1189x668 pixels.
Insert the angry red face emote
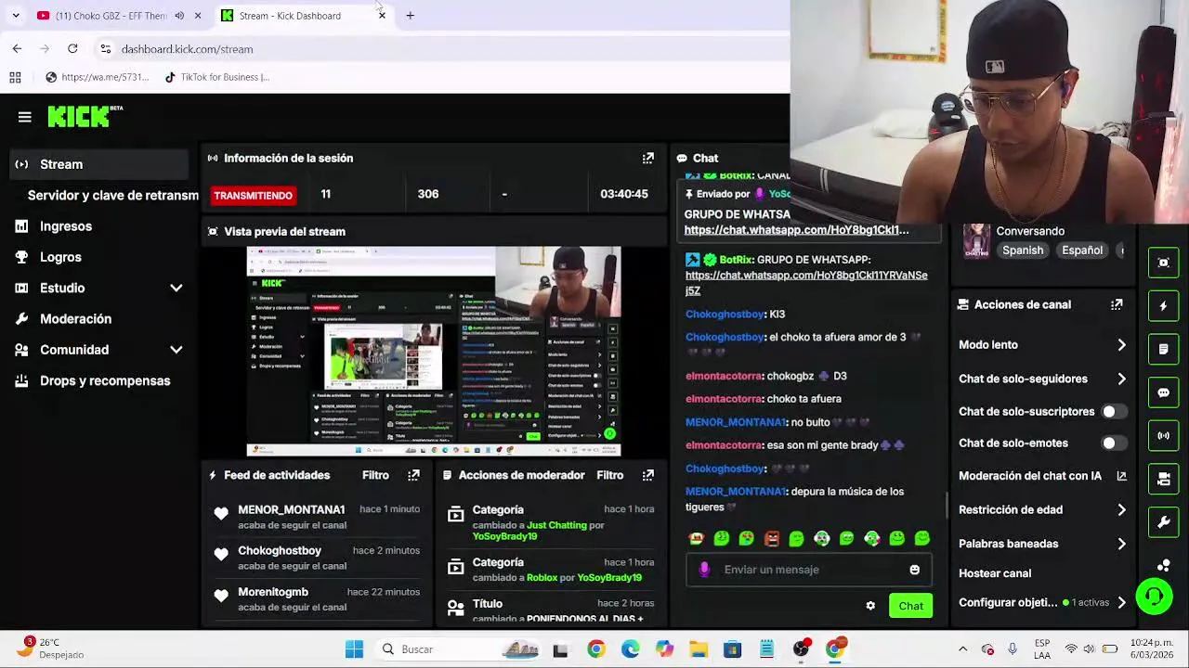772,538
